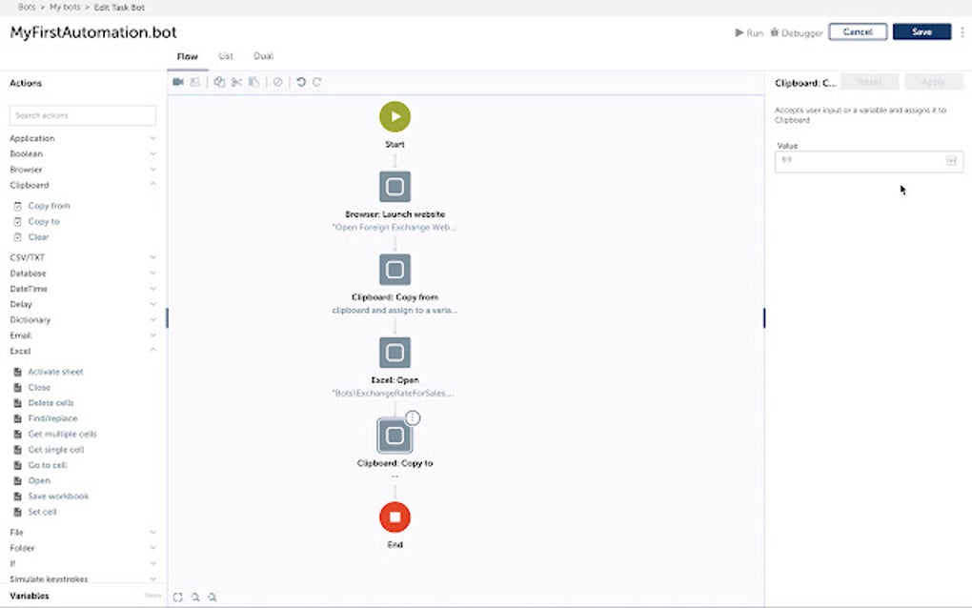The height and width of the screenshot is (608, 972).
Task: Click the Disable action toolbar icon
Action: 277,82
